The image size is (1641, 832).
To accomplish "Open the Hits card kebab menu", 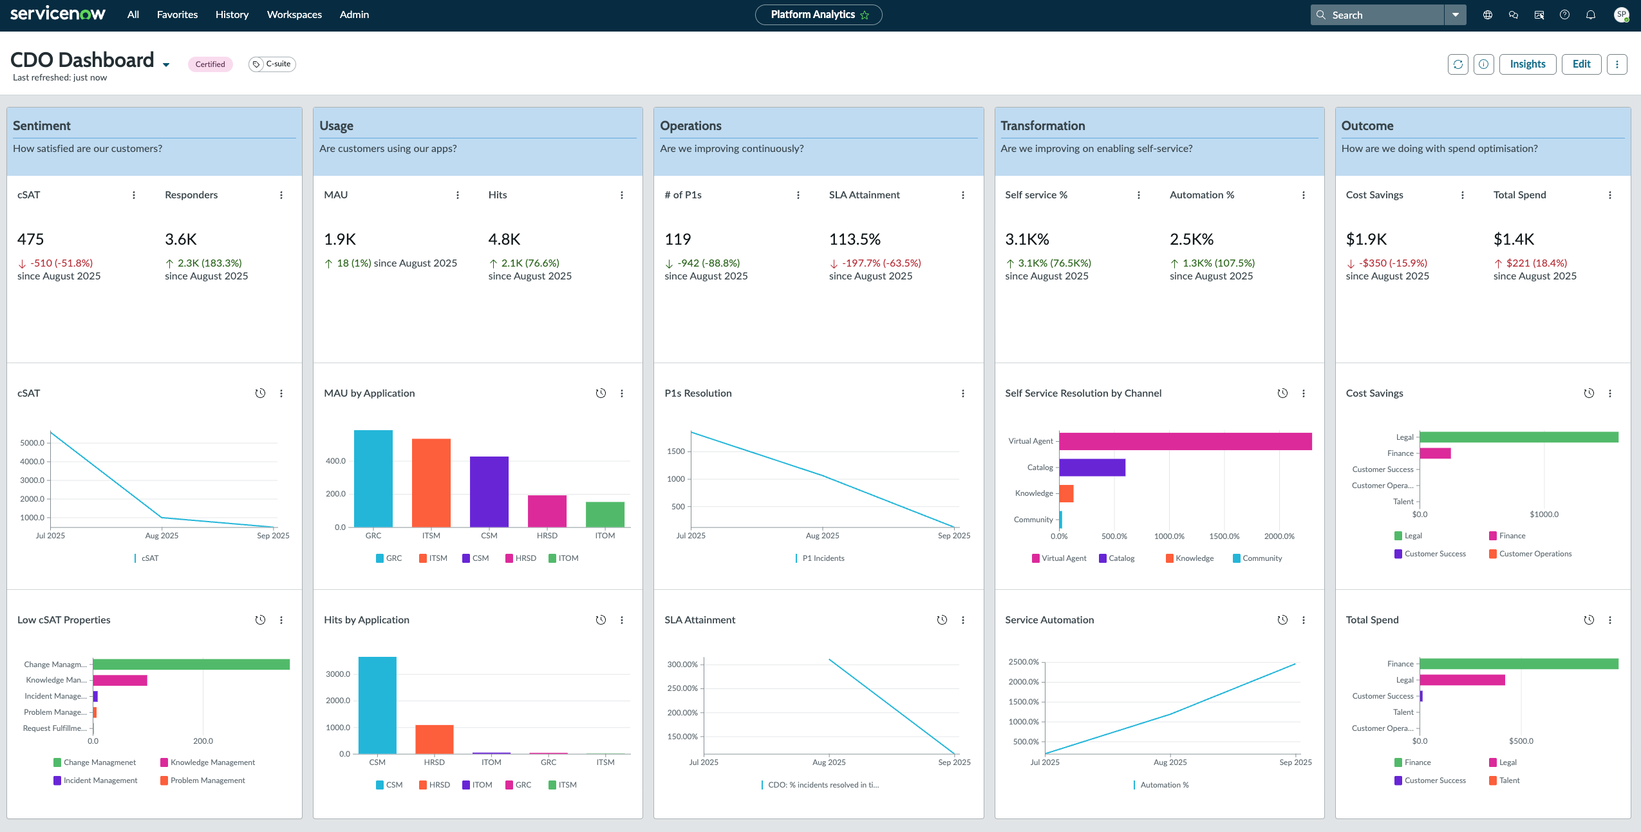I will tap(622, 195).
